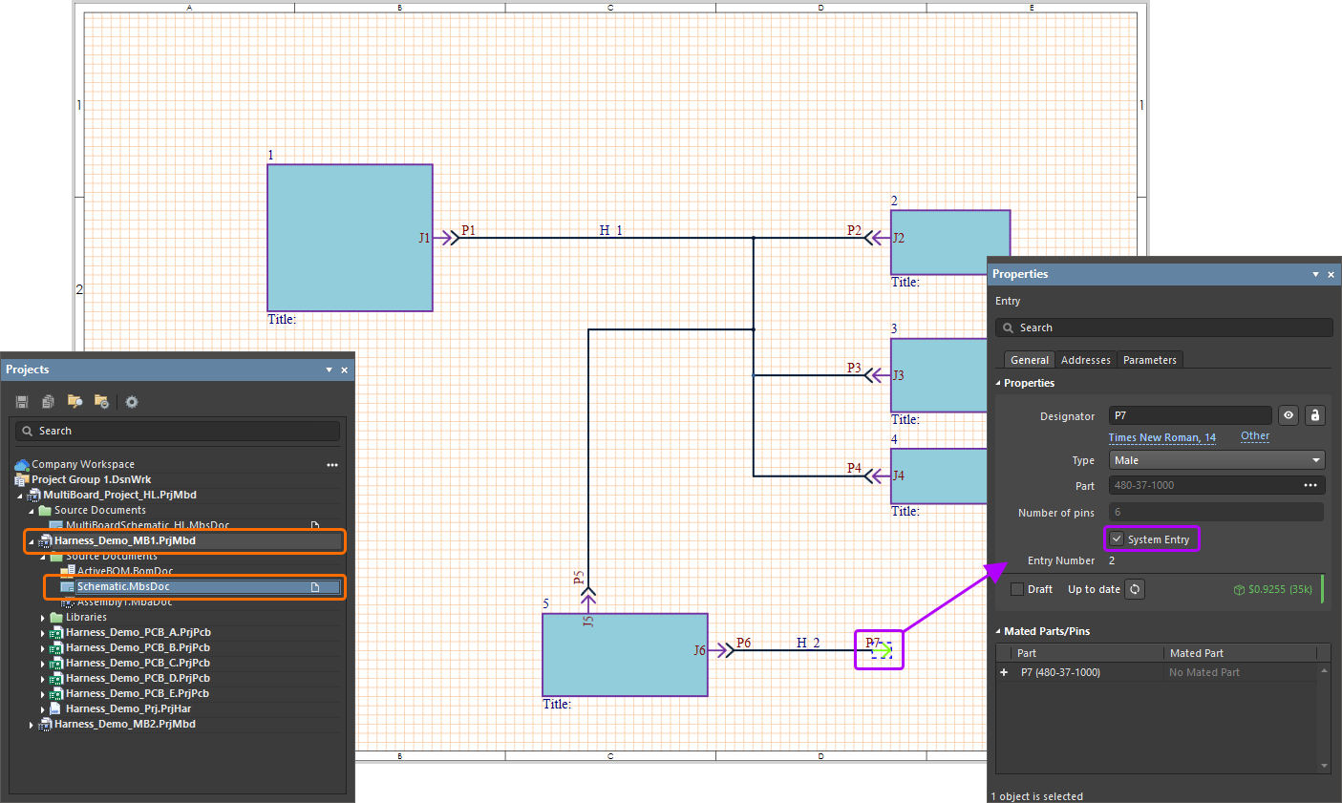Click the refresh icon beside Up to date
1342x803 pixels.
pyautogui.click(x=1135, y=589)
